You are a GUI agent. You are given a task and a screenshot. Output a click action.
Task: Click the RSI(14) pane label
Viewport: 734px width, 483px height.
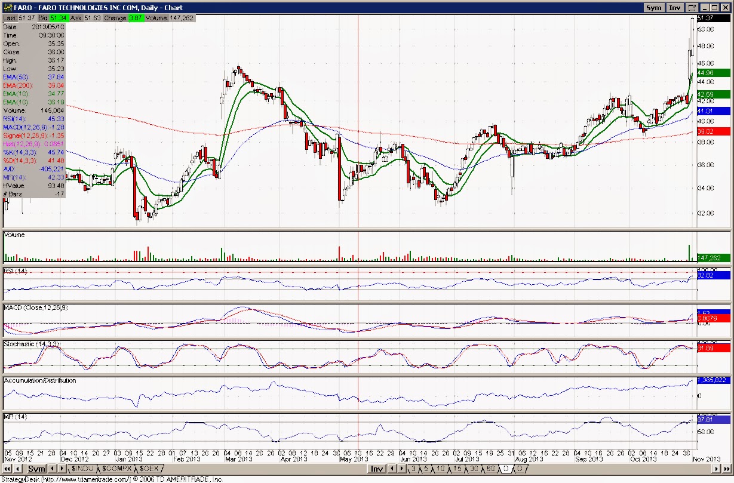(16, 271)
